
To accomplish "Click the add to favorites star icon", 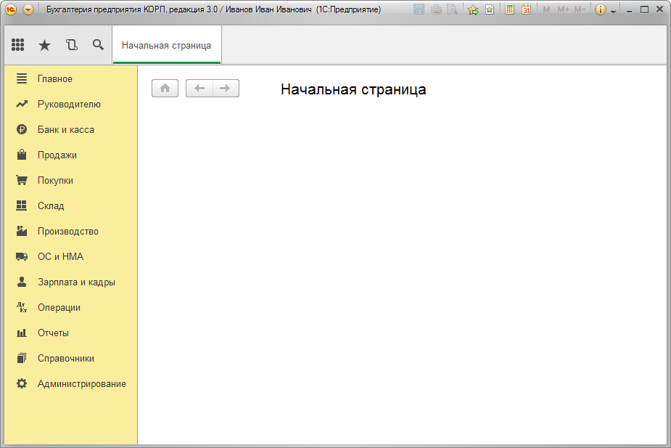I will (x=473, y=9).
